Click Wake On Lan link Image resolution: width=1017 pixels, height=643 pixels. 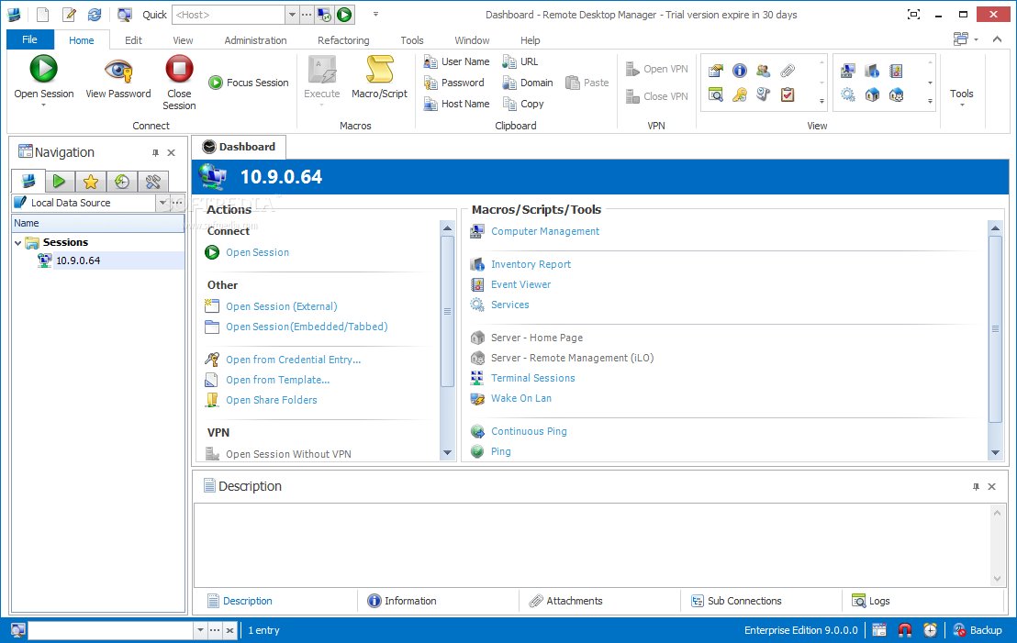click(520, 398)
